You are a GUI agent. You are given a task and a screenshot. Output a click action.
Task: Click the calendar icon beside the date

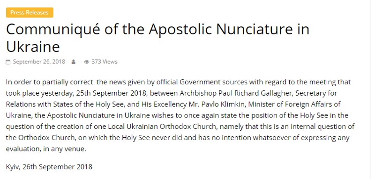coord(8,62)
